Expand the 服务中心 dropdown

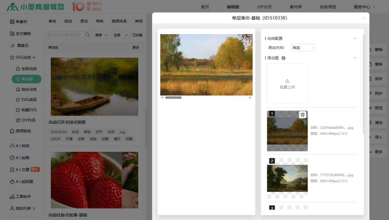365,7
